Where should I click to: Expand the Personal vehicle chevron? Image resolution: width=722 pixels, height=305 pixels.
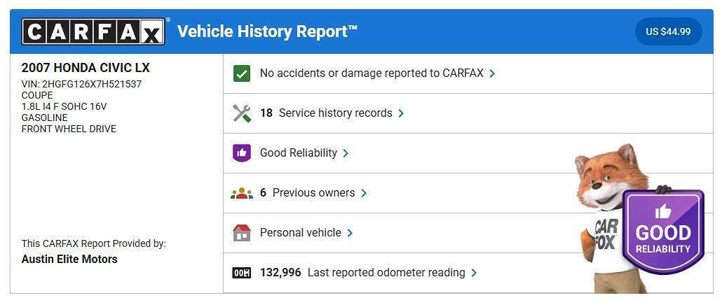pos(350,233)
